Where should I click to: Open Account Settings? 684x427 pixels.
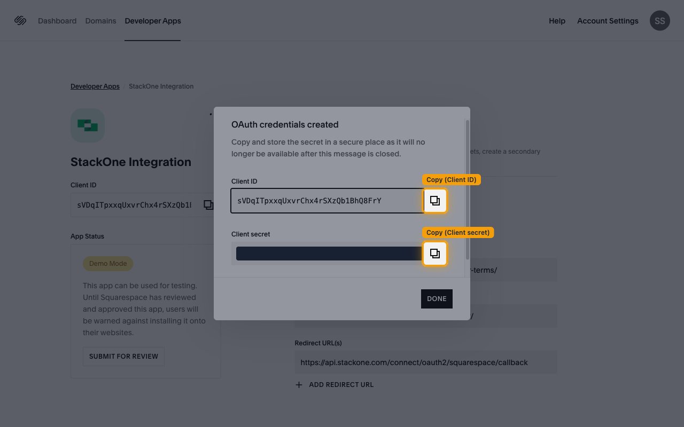tap(608, 21)
